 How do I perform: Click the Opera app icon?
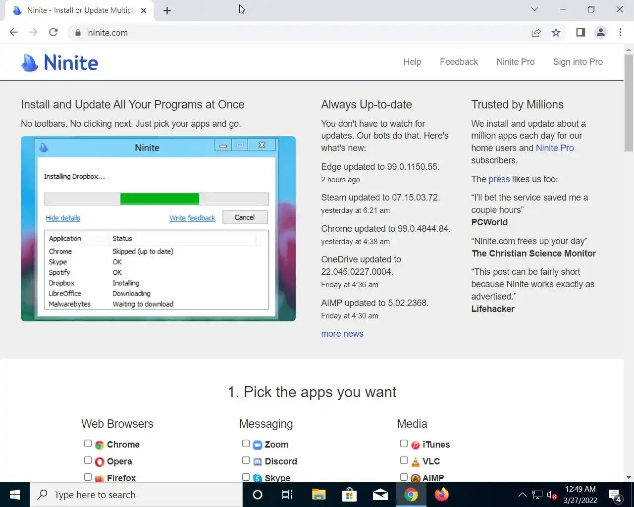[x=100, y=461]
